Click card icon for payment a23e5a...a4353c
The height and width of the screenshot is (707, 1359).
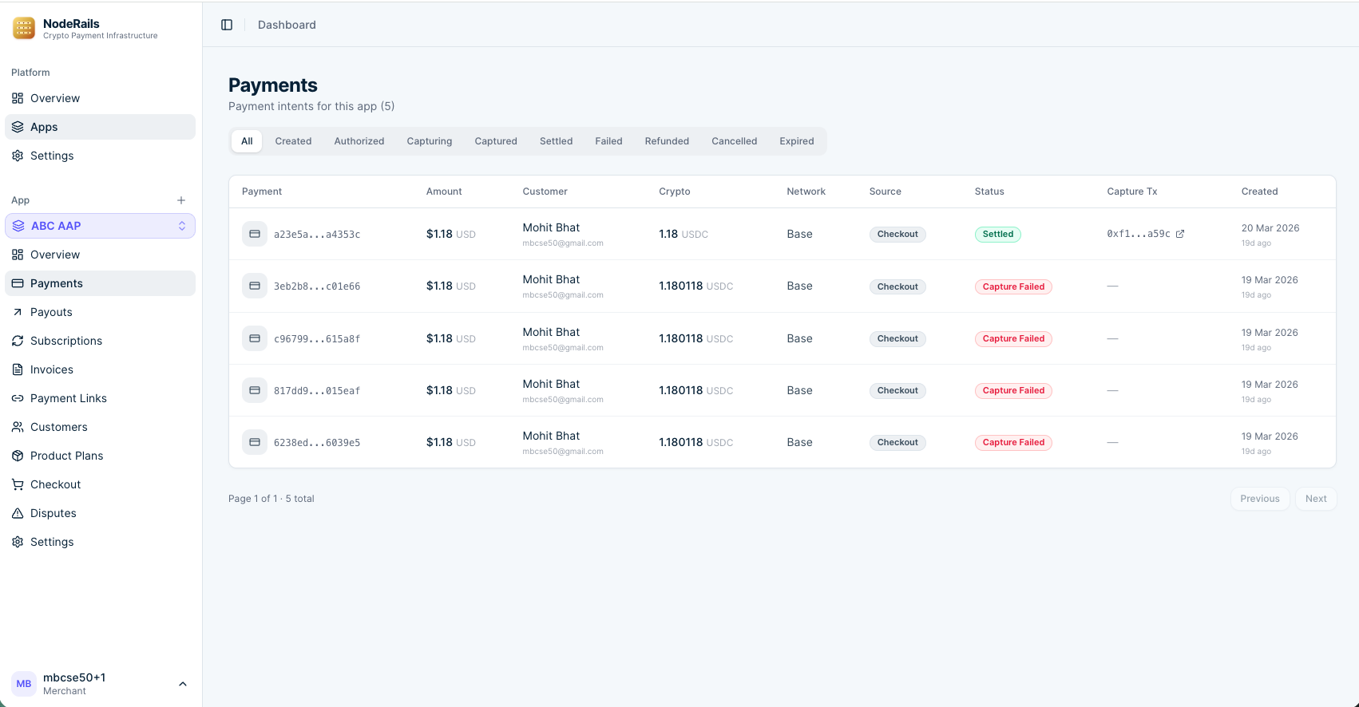tap(255, 234)
